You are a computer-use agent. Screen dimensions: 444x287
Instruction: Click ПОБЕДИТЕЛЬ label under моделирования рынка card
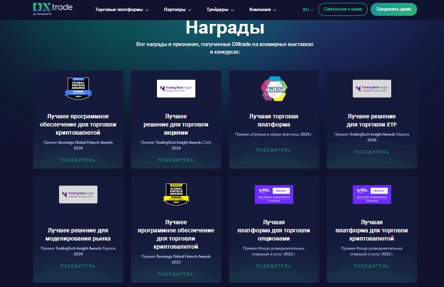point(78,266)
